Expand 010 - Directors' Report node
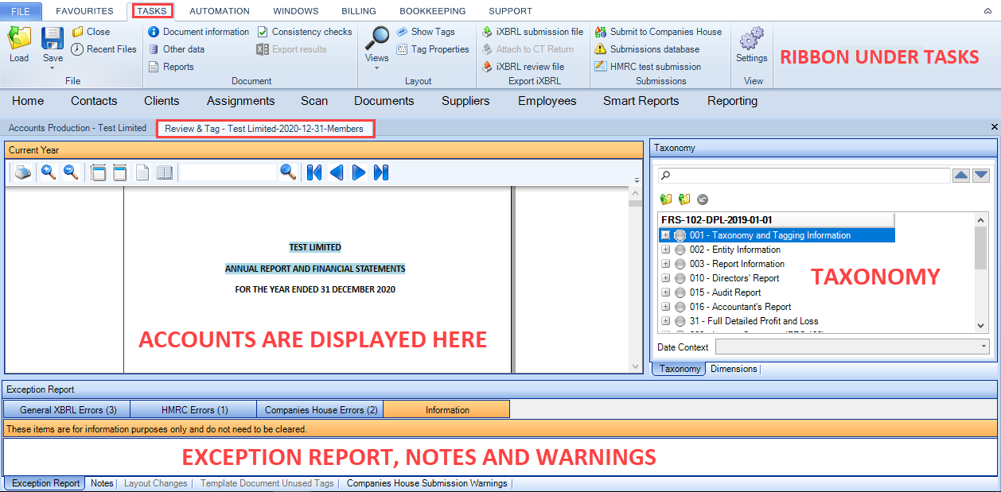The image size is (1001, 492). 666,278
